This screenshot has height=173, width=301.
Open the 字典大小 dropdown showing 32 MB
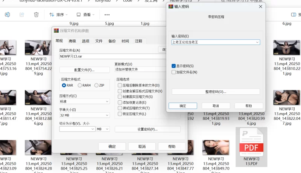point(84,115)
